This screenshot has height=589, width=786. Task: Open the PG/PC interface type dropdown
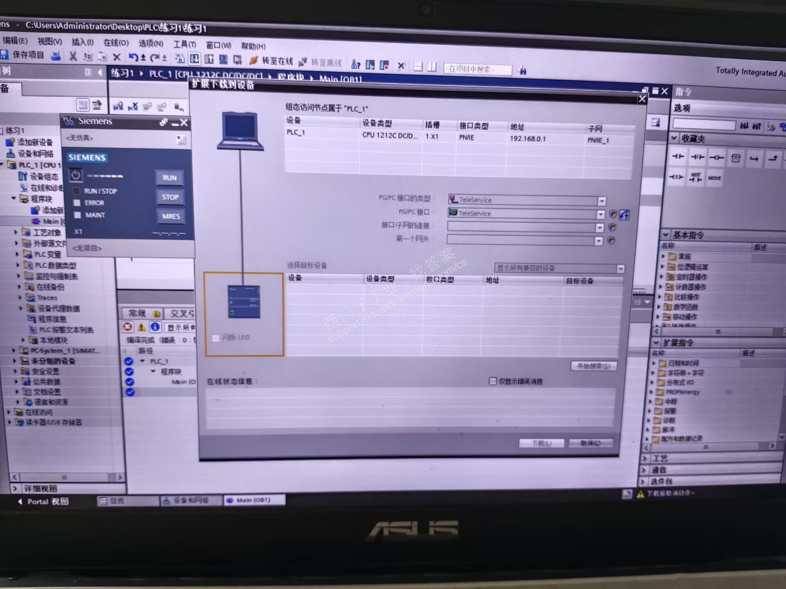click(x=601, y=201)
